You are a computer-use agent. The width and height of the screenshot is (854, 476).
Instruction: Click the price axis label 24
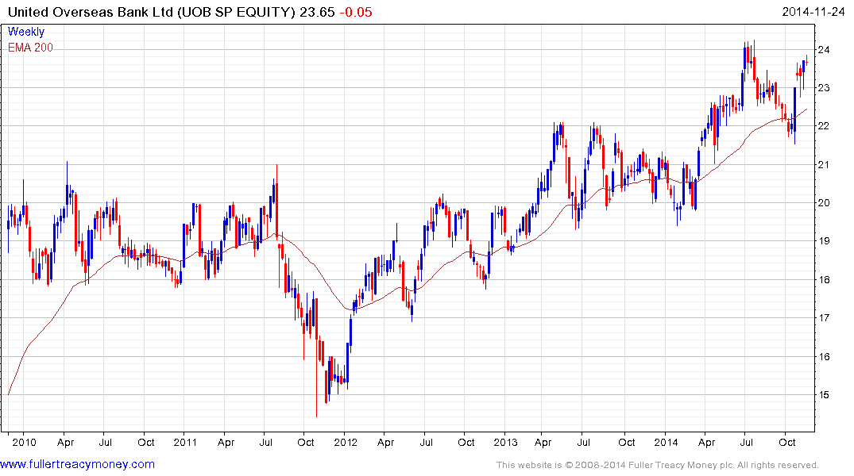824,49
